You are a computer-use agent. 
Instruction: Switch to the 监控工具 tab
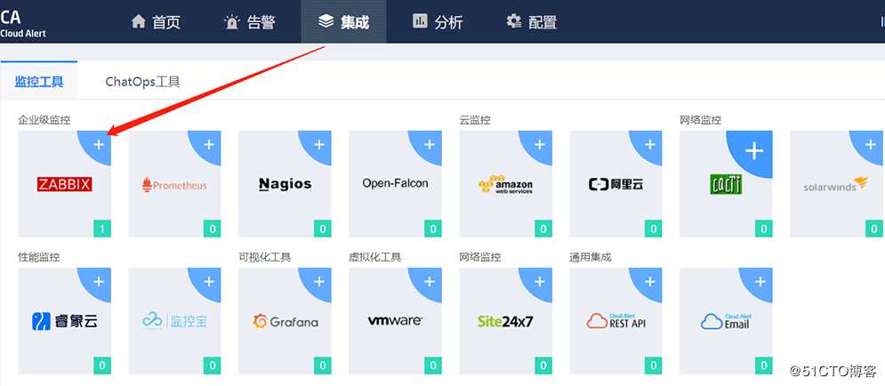39,81
